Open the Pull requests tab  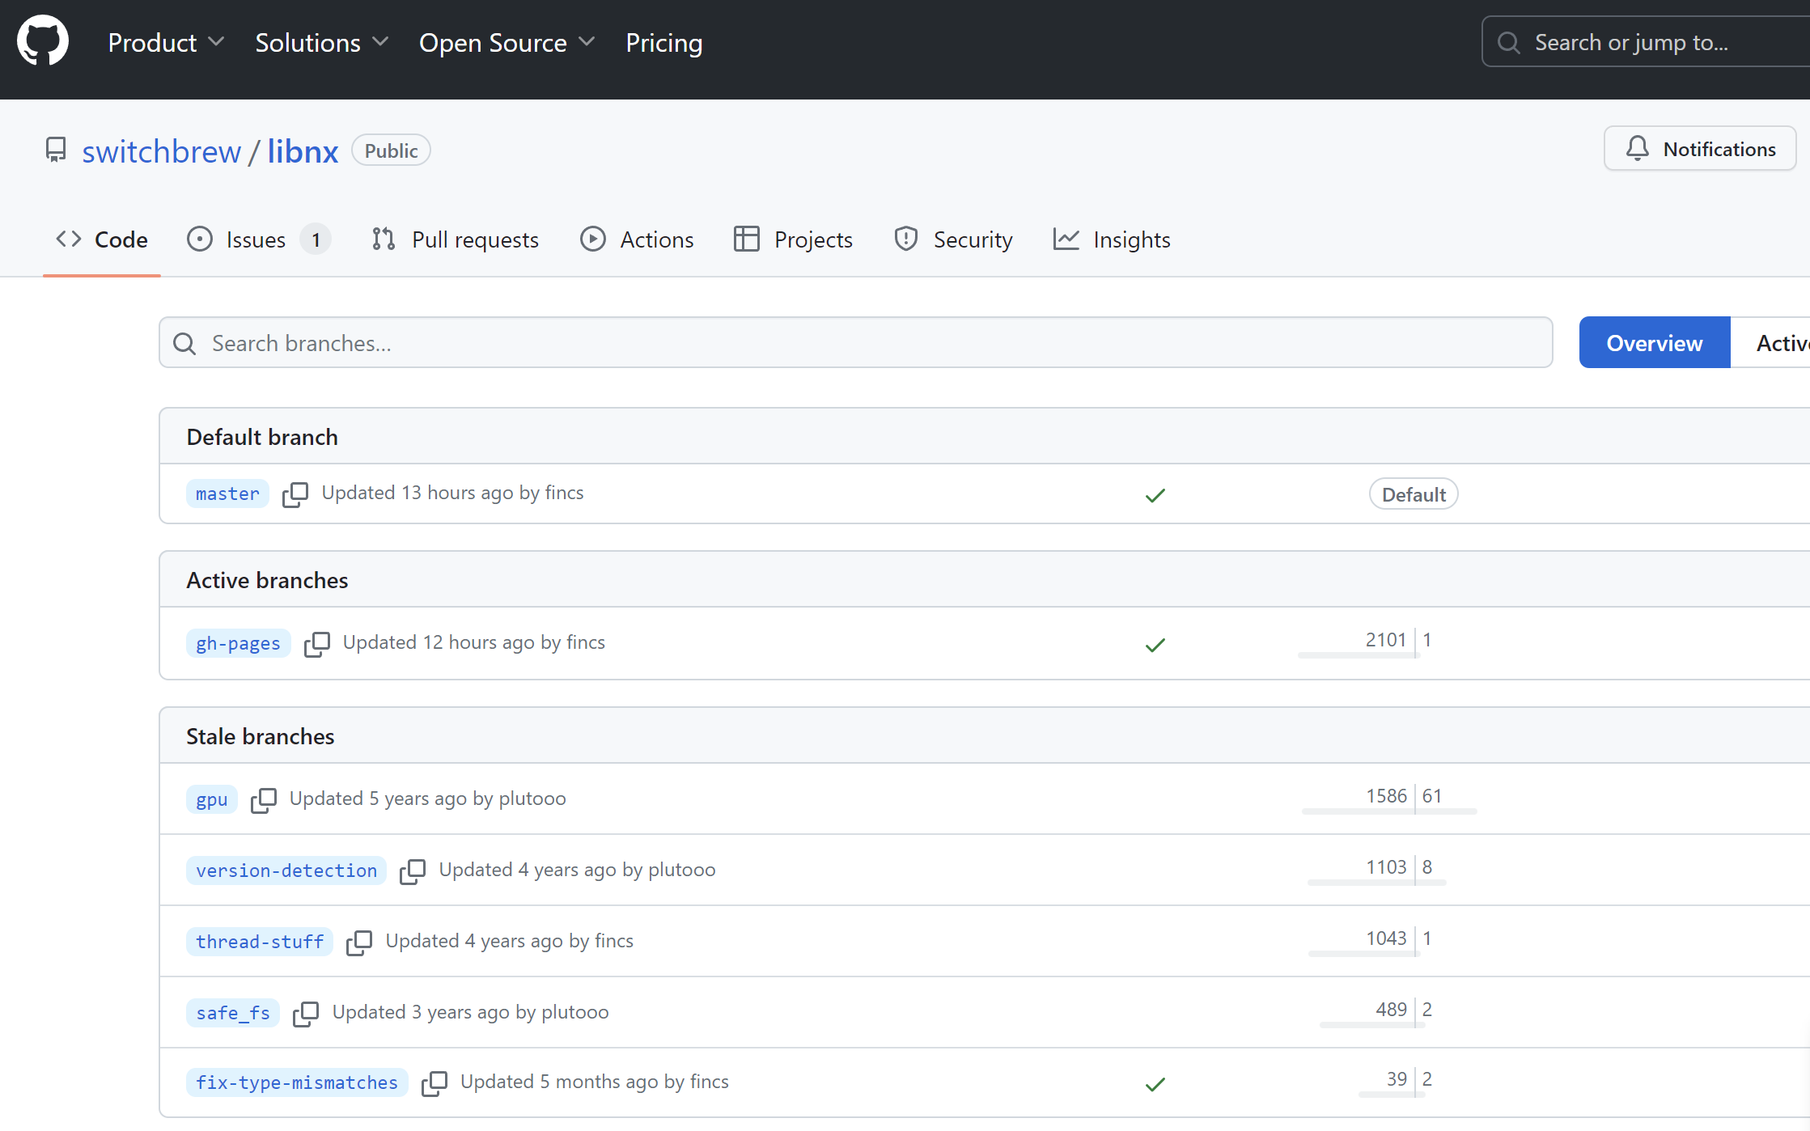pyautogui.click(x=455, y=239)
